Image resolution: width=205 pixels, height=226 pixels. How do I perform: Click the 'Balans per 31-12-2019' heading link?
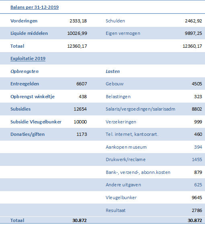pyautogui.click(x=35, y=7)
